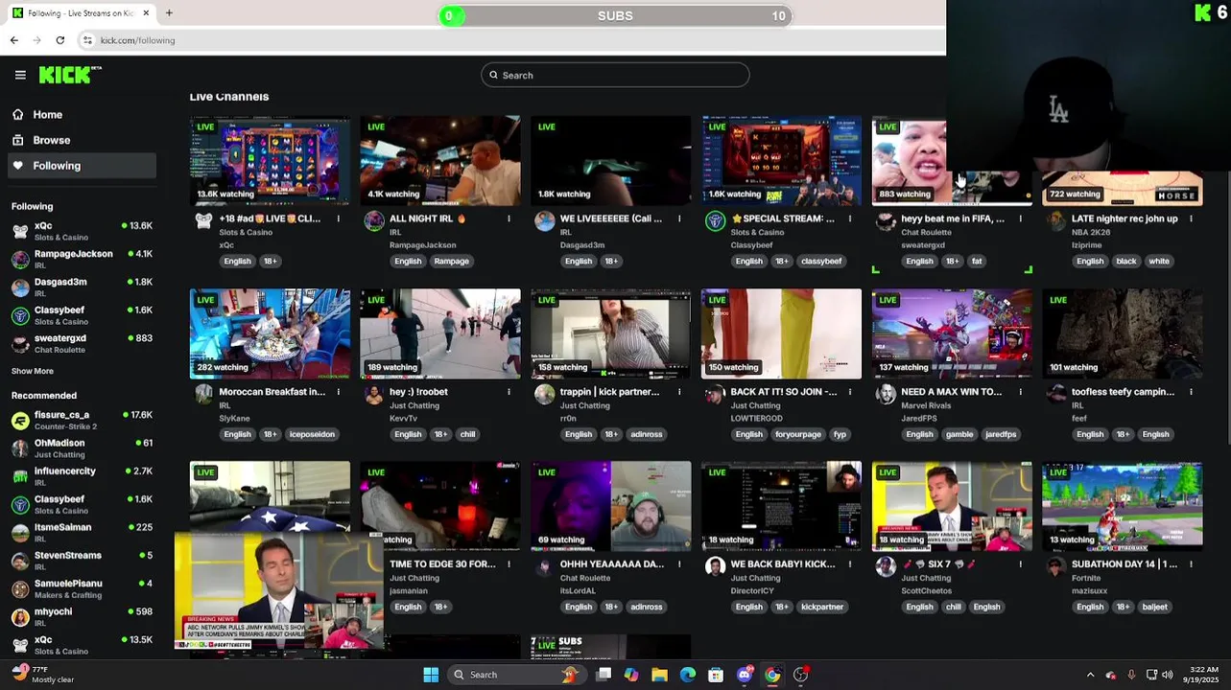Open fissure_cs_a recommended channel

[82, 420]
